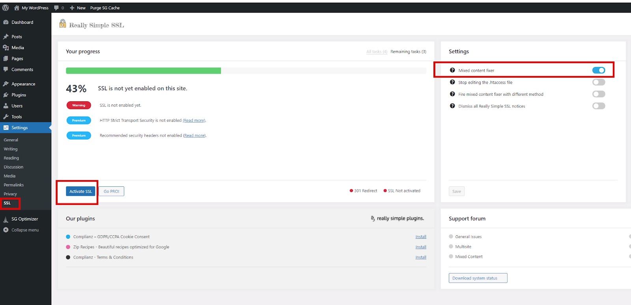Click the WordPress logo icon
This screenshot has width=631, height=305.
click(x=6, y=7)
